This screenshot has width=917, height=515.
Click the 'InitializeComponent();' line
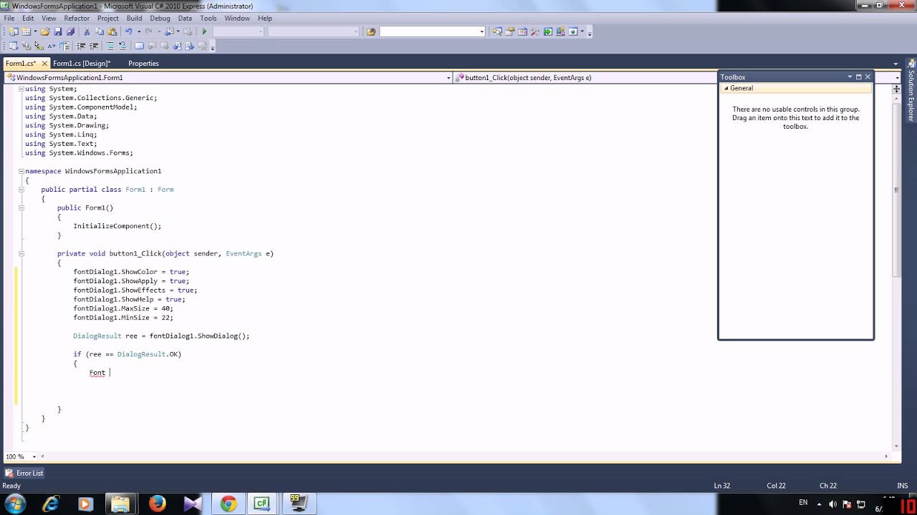coord(117,226)
